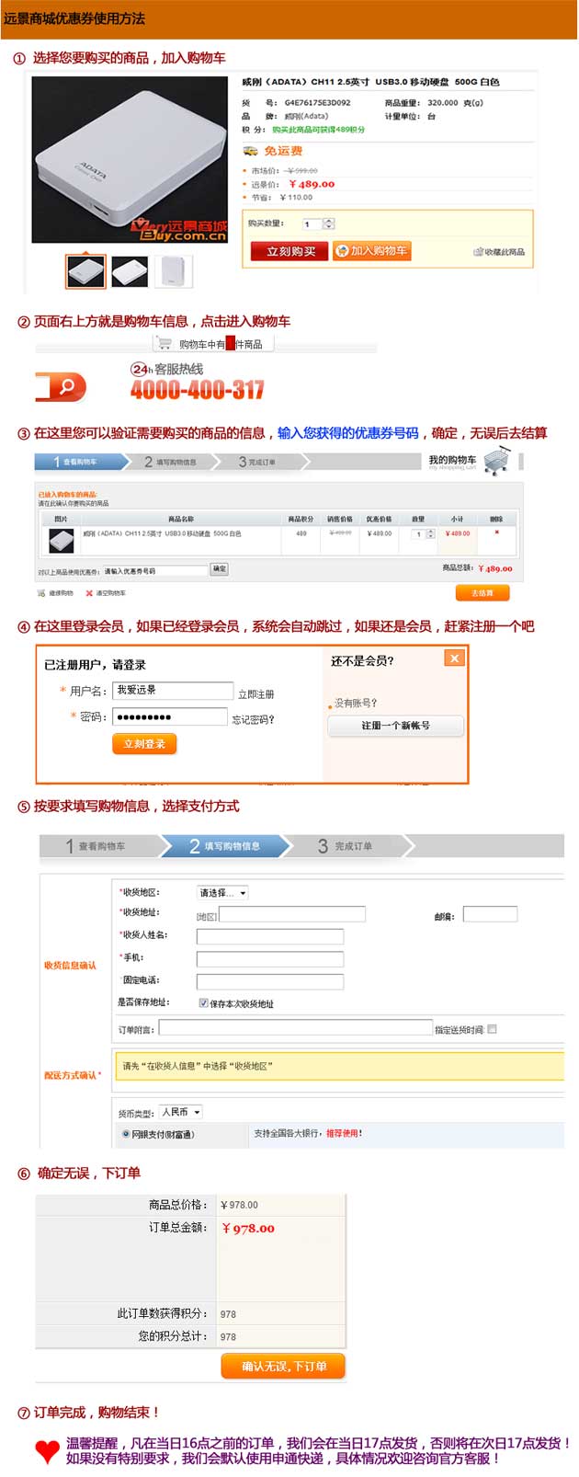579x1477 pixels.
Task: Click the 固定电话 landline field
Action: [x=270, y=981]
